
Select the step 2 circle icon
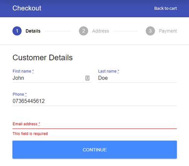coord(83,31)
